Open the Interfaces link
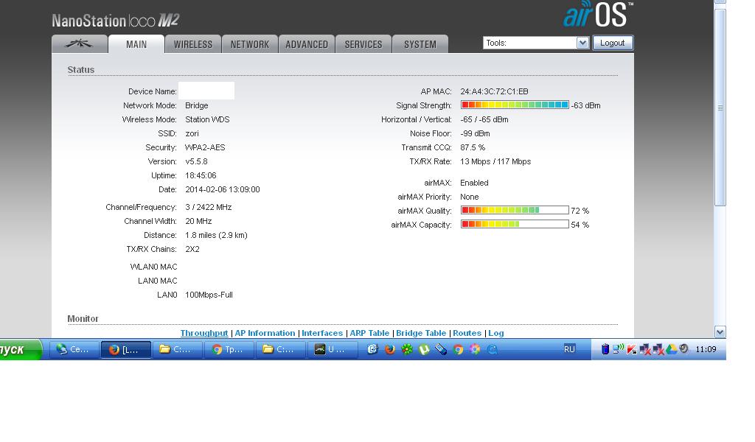Viewport: 755px width, 442px height. (x=322, y=333)
